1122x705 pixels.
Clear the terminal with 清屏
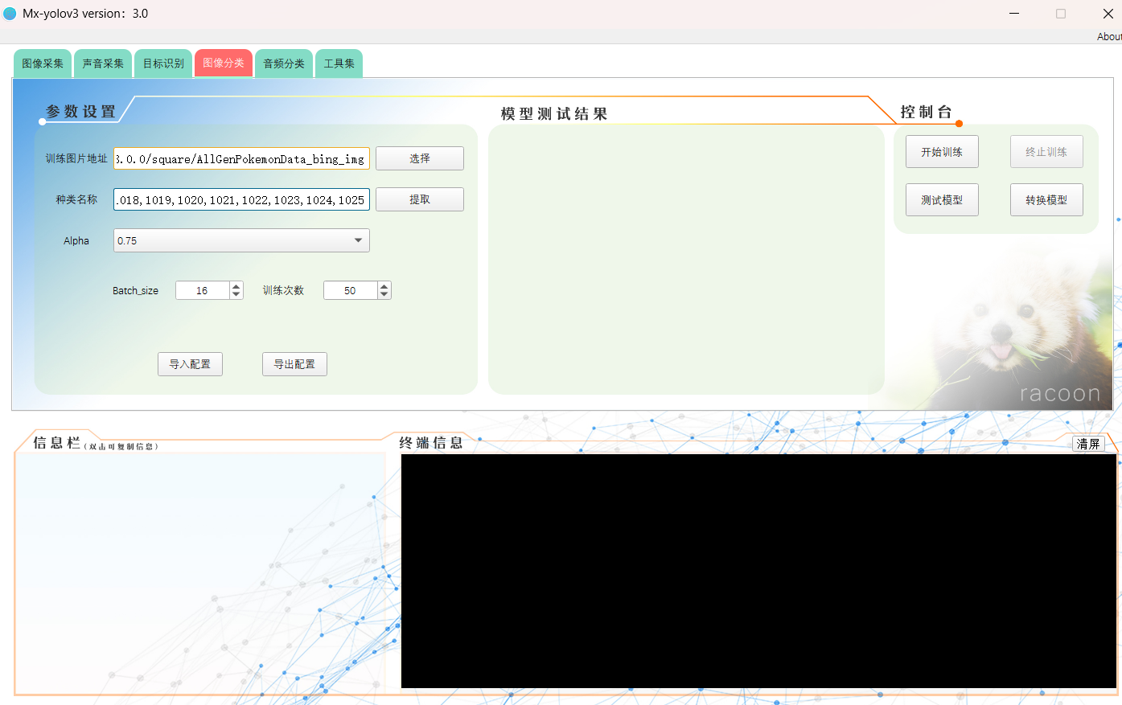pos(1088,444)
